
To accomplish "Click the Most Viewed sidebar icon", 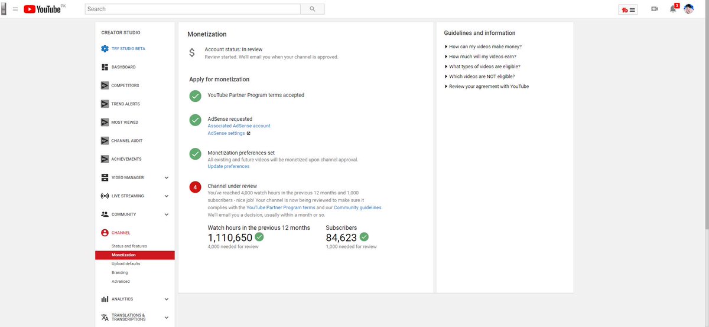I will [x=105, y=122].
